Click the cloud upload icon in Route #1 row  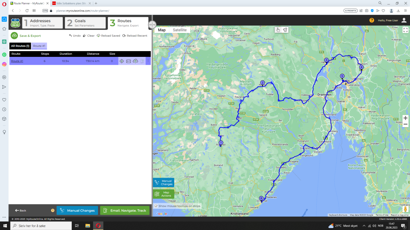tap(135, 61)
